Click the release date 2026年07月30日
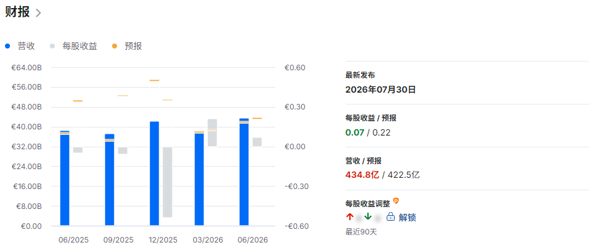 (380, 90)
